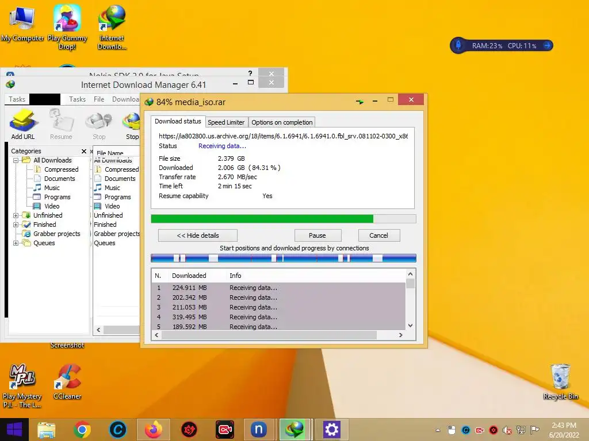Select Music category in Categories tree
This screenshot has height=441, width=589.
[x=52, y=188]
